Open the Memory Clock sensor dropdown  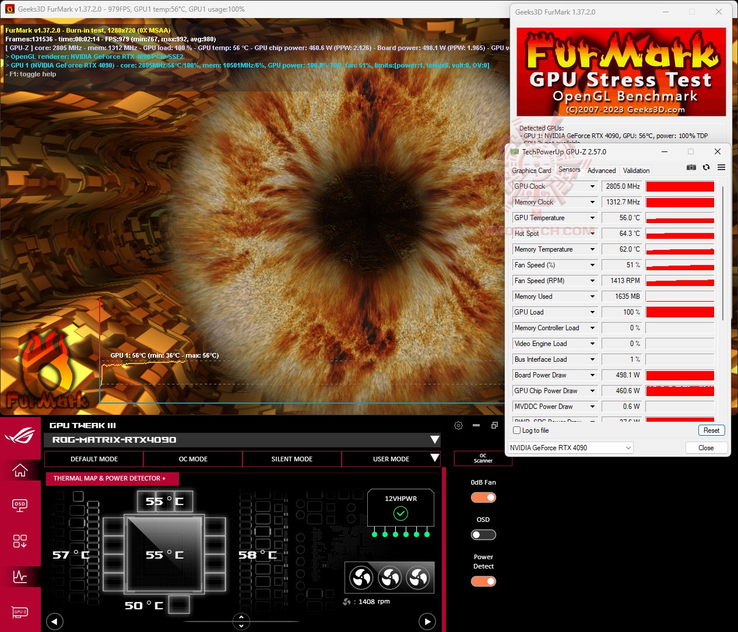coord(592,202)
